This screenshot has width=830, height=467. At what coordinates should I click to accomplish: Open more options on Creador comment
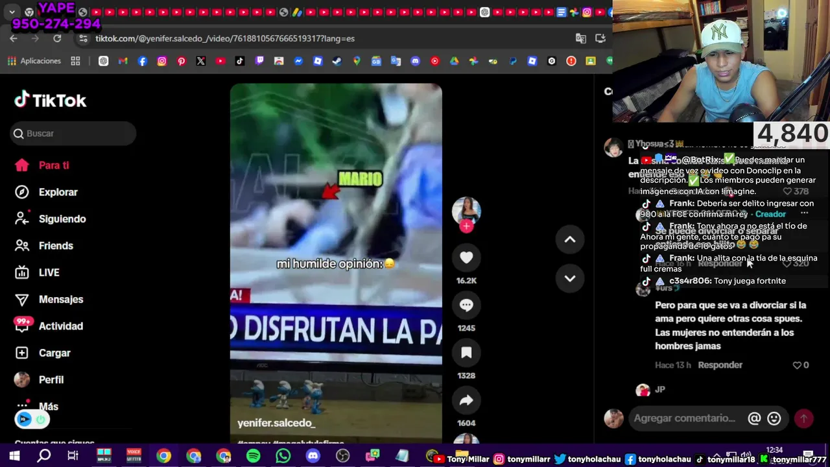point(804,213)
